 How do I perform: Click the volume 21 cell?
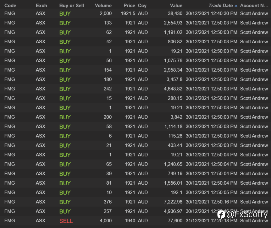click(109, 145)
